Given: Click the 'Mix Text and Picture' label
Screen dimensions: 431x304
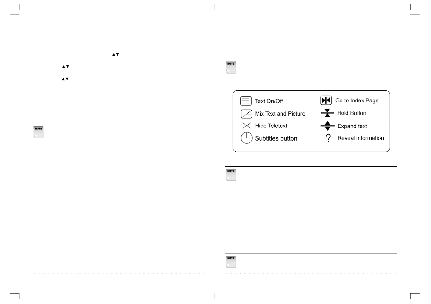Looking at the screenshot, I should (280, 114).
